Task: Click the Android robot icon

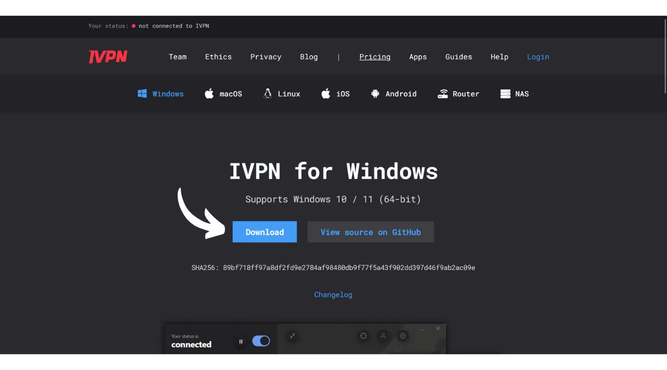Action: pyautogui.click(x=375, y=94)
